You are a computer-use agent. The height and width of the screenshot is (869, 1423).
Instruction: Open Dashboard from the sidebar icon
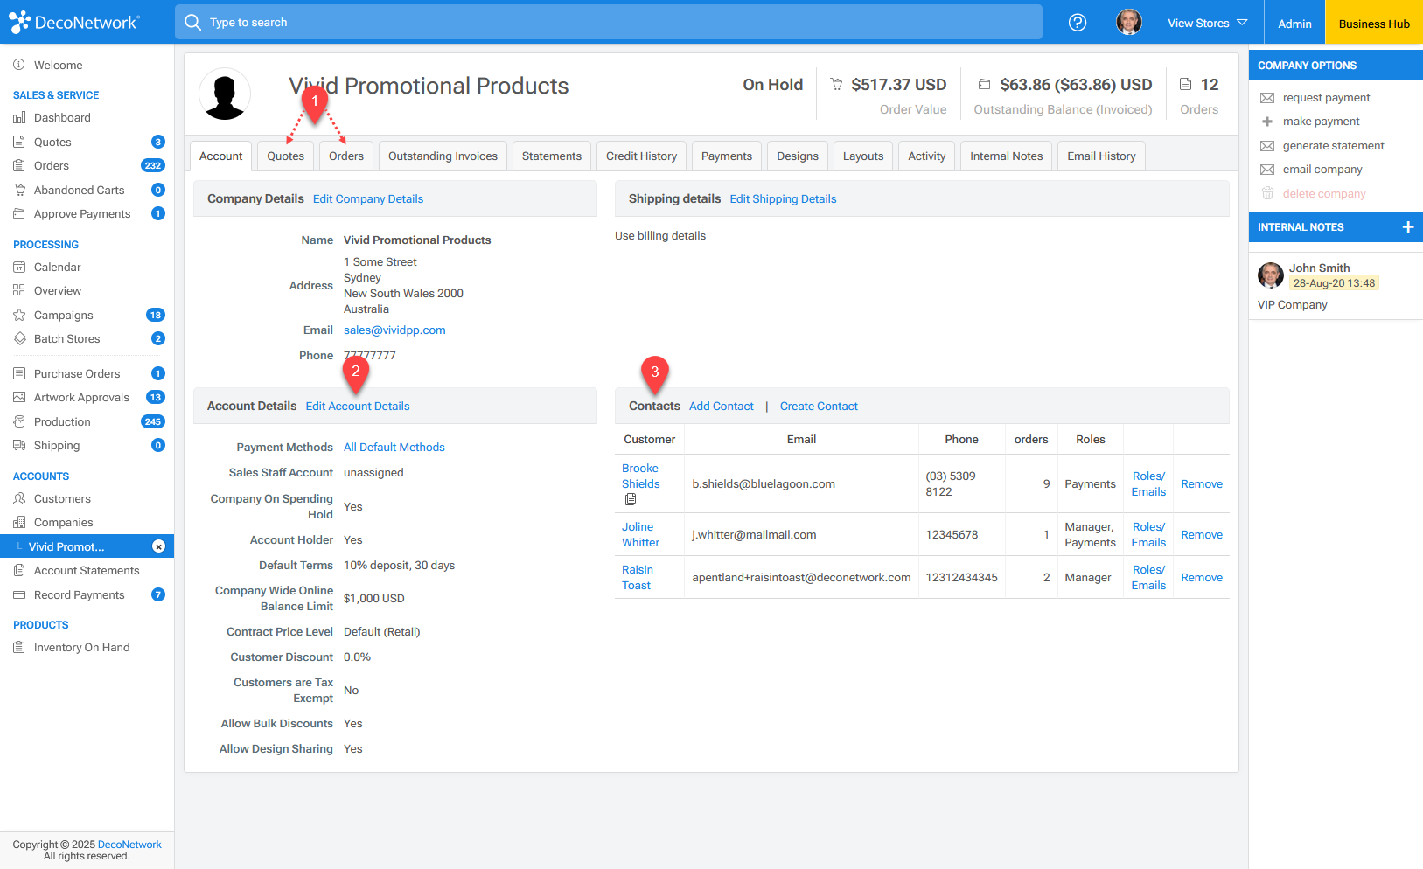coord(19,118)
